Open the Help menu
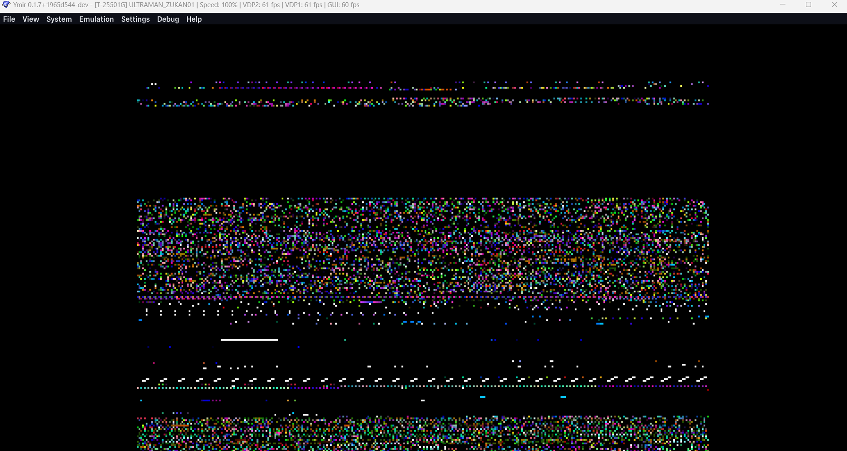This screenshot has height=451, width=847. click(194, 19)
